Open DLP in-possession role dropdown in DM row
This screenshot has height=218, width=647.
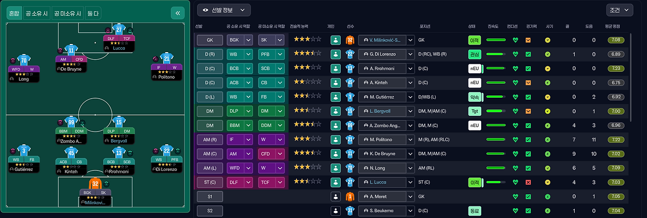(x=248, y=111)
